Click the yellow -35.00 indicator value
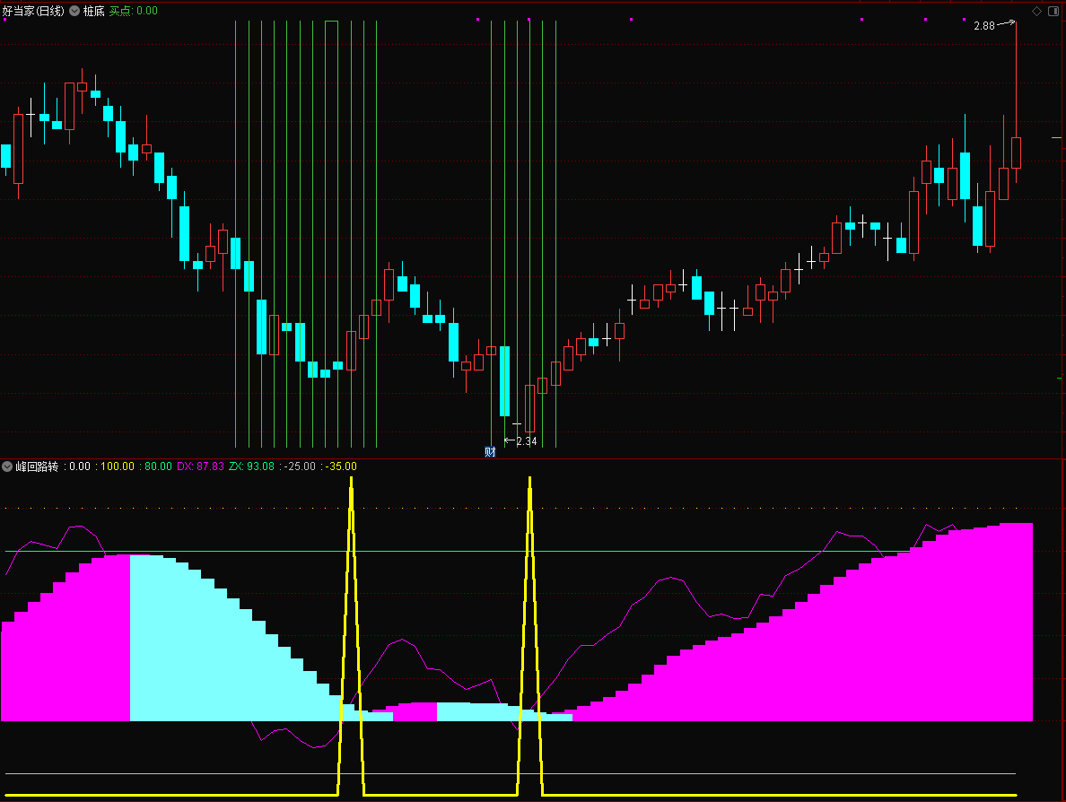 [341, 466]
